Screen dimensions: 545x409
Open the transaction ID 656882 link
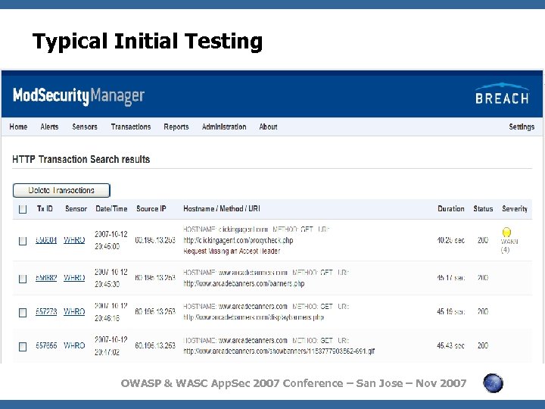click(45, 277)
